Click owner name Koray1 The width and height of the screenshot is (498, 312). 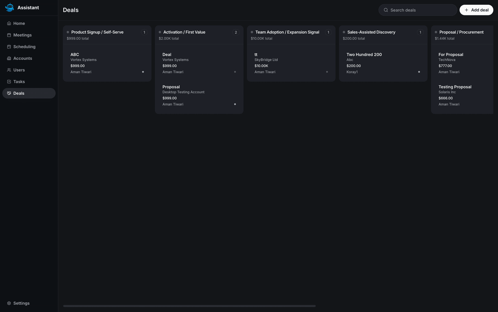point(352,72)
